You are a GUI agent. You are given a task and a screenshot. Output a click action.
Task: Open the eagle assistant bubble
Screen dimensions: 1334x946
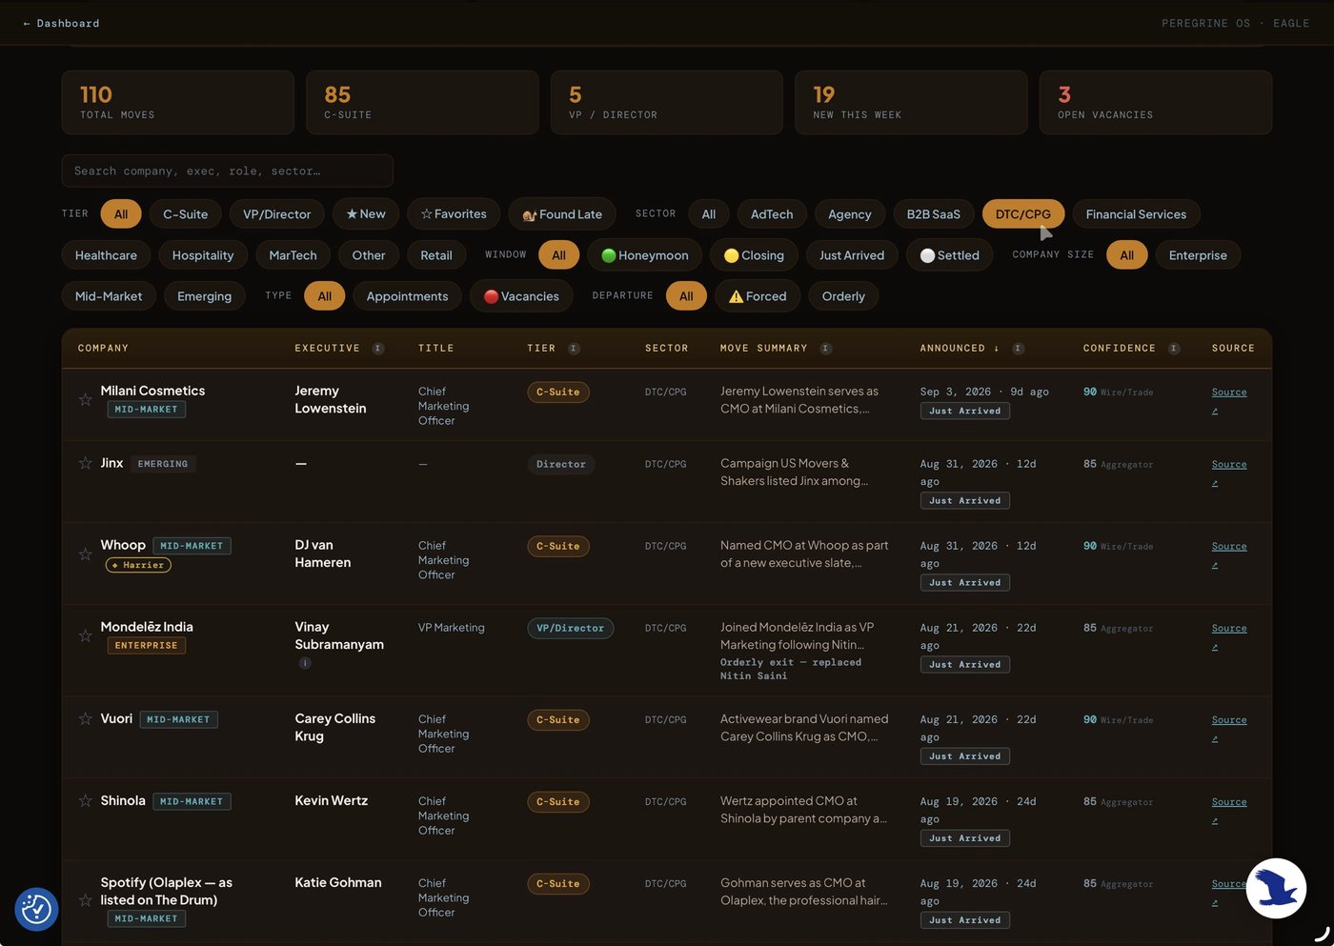coord(1276,889)
